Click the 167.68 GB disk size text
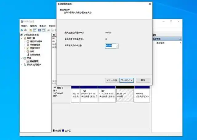Image resolution: width=197 pixels, height=140 pixels. coord(58,93)
